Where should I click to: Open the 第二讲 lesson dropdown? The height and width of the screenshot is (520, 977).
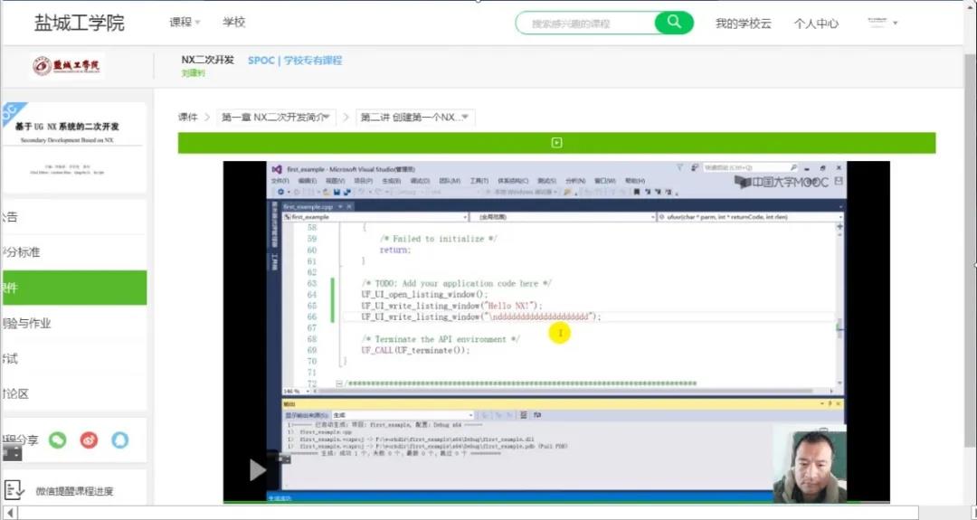[415, 118]
